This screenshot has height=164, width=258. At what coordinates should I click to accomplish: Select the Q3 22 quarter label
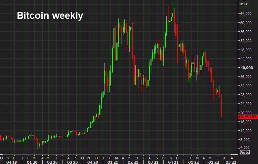click(231, 162)
